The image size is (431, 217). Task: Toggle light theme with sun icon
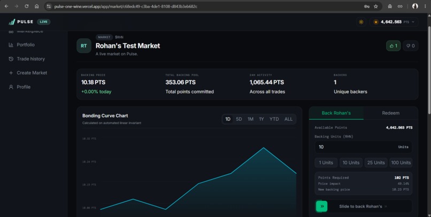pyautogui.click(x=361, y=22)
